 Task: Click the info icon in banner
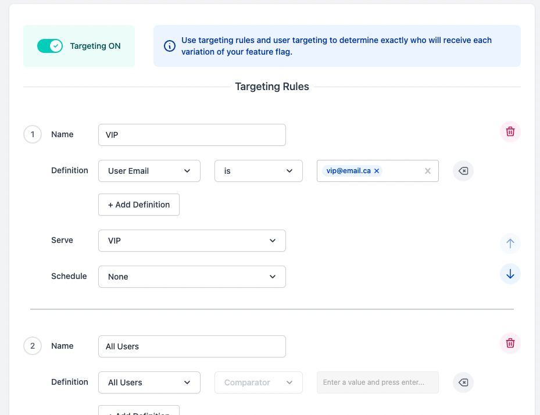point(169,46)
